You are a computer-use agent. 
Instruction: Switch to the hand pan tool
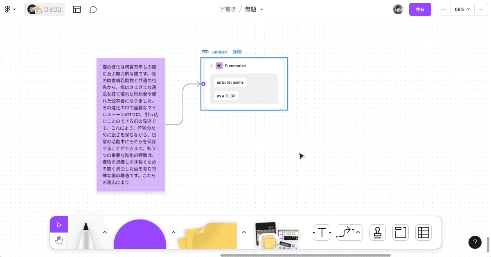pos(59,240)
